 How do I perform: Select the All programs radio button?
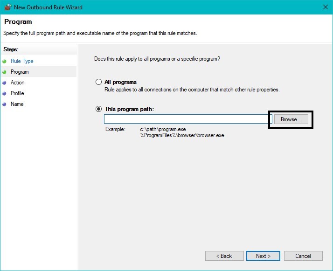point(98,82)
